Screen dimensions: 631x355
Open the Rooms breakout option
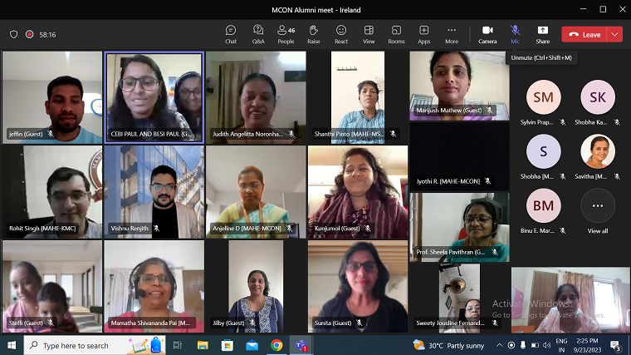(396, 33)
